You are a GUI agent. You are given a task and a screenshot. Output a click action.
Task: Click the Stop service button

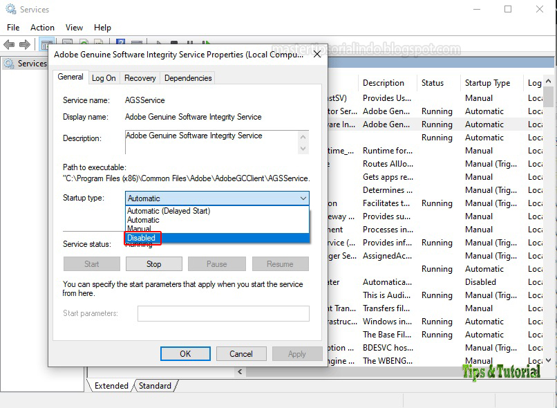(x=154, y=263)
